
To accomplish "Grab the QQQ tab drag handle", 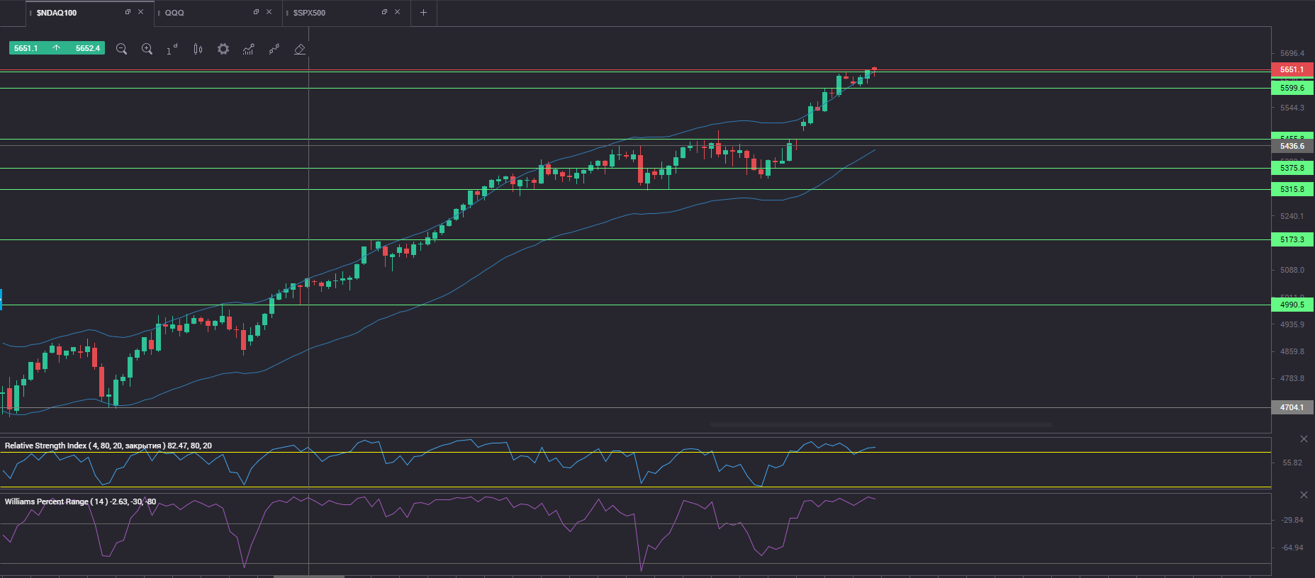I will point(159,13).
